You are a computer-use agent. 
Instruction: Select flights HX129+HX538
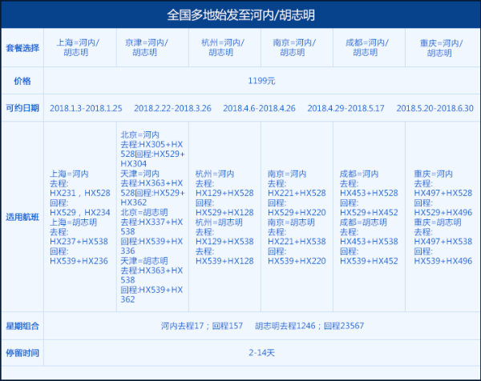(x=224, y=242)
